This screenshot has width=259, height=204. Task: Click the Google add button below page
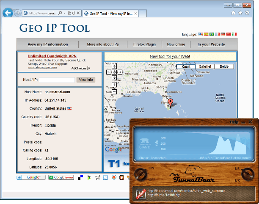[31, 177]
